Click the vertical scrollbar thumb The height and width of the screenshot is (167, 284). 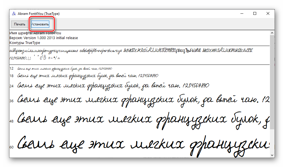(x=272, y=81)
